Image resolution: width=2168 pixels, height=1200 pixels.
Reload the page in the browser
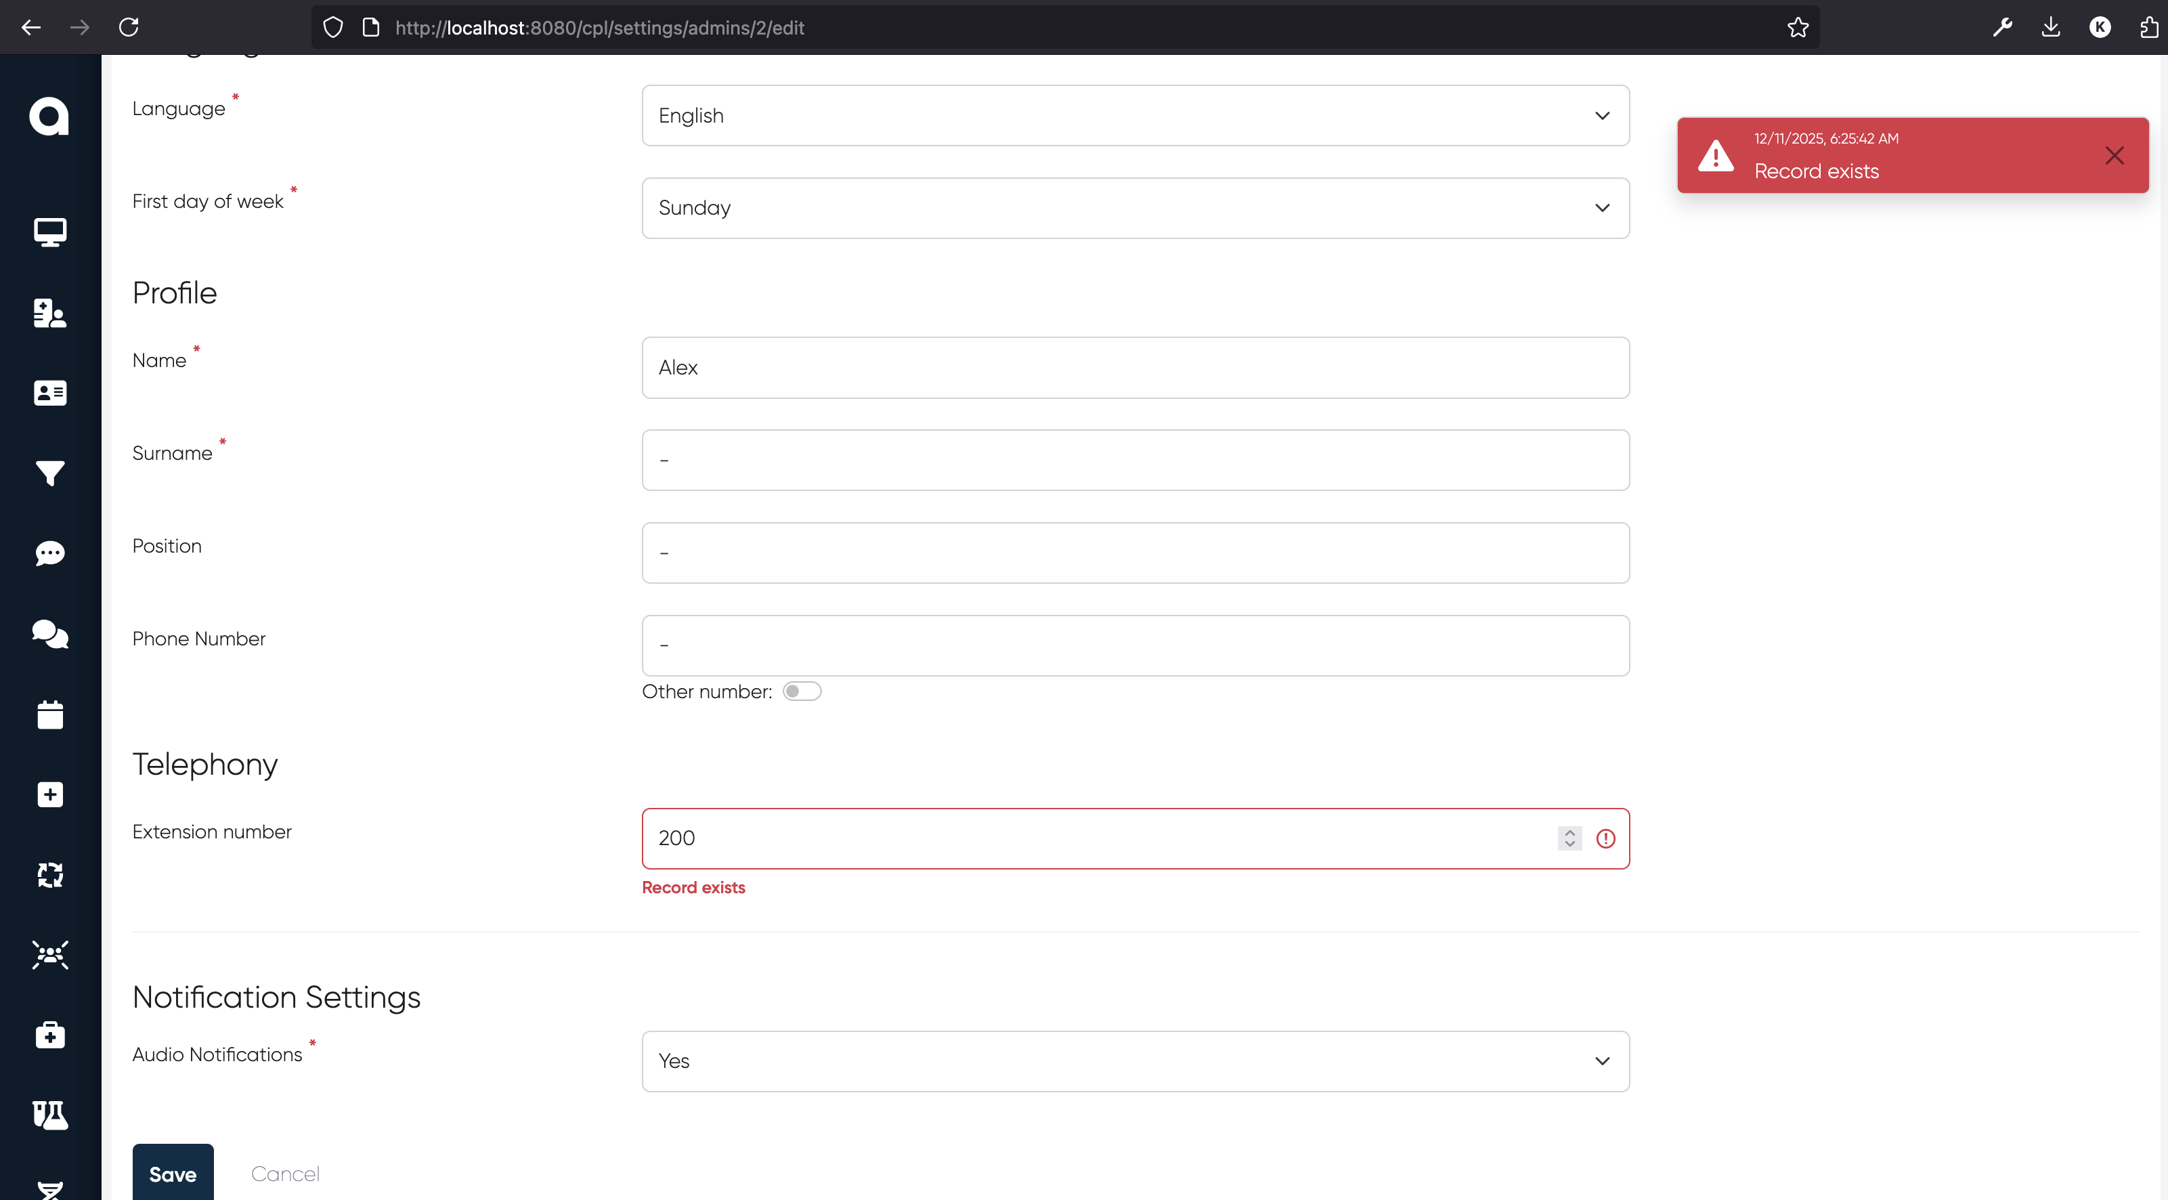129,28
